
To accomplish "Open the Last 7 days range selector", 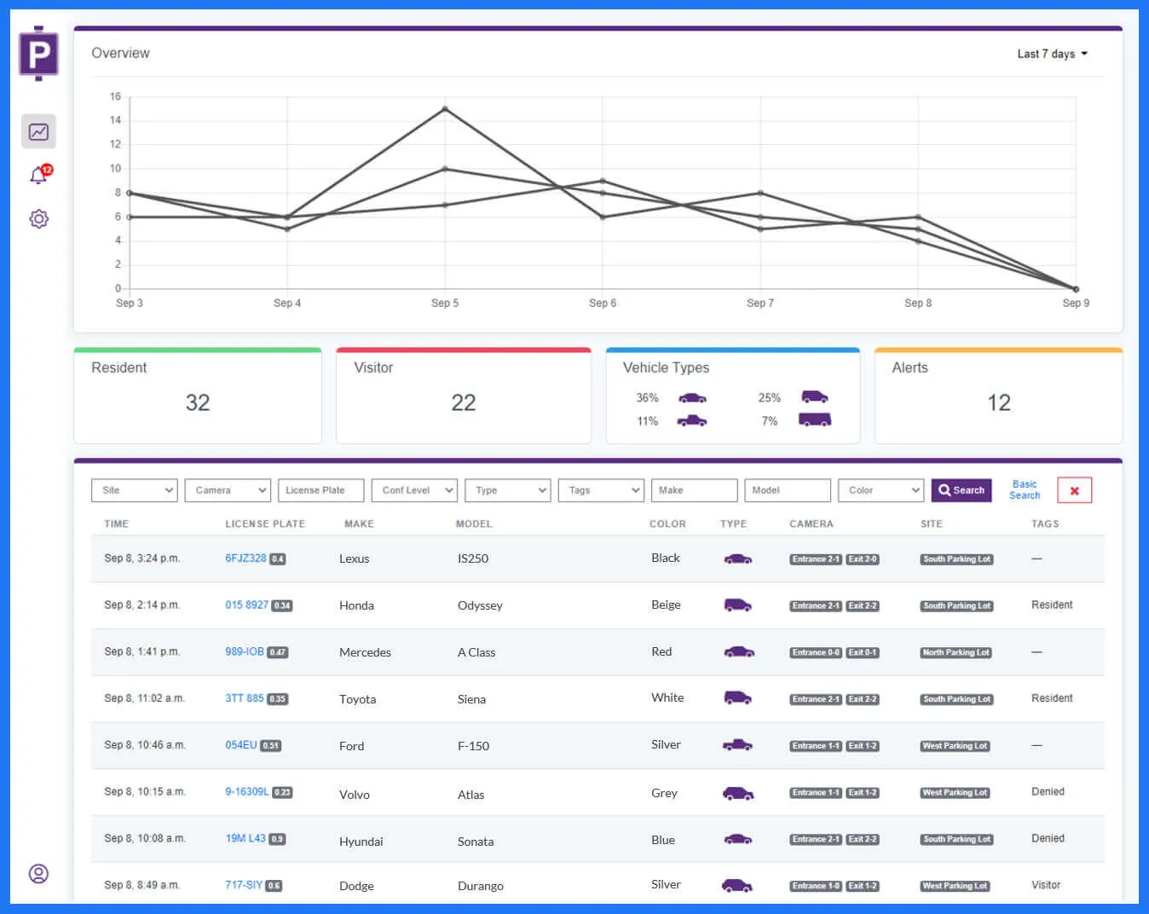I will (x=1052, y=53).
